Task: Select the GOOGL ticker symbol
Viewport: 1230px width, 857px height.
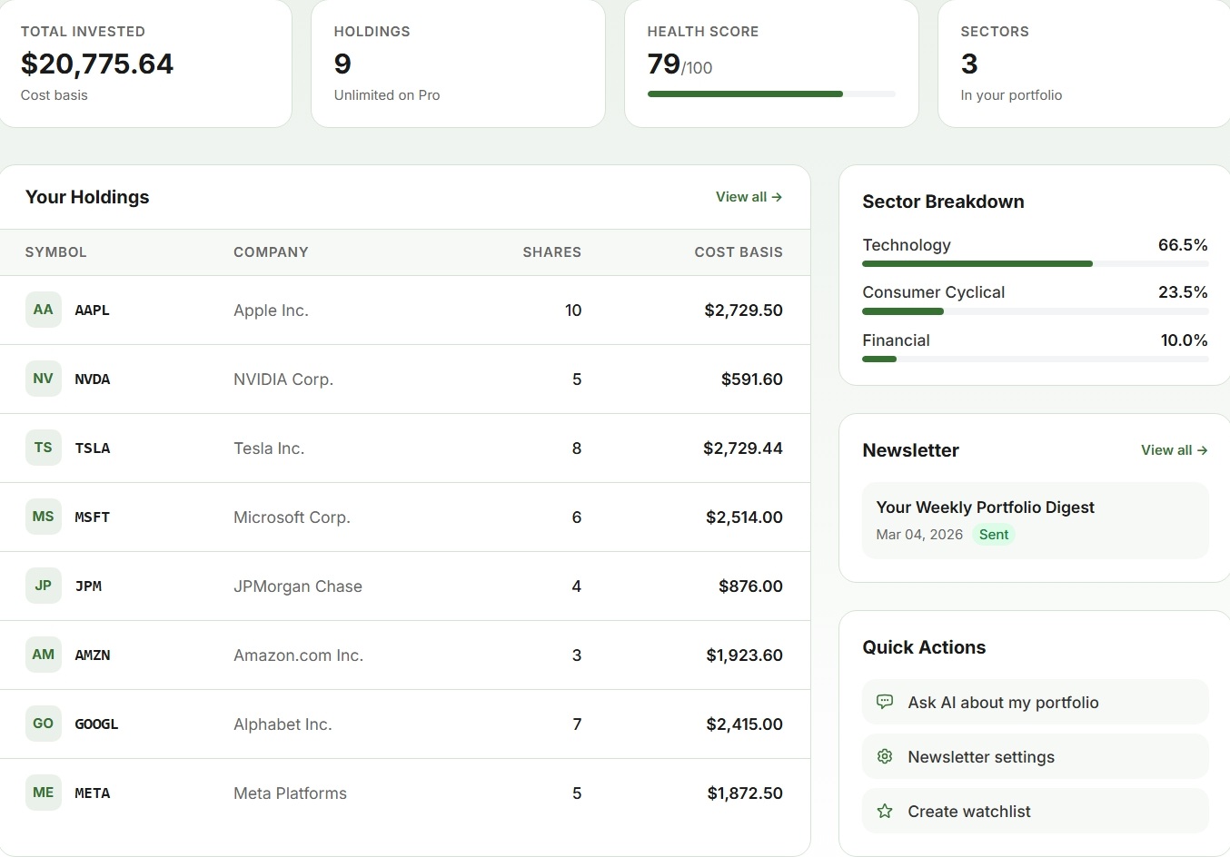Action: click(96, 724)
